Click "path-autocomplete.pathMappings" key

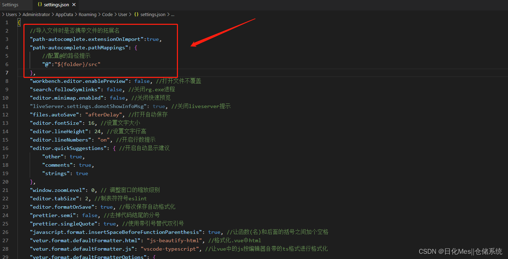point(79,48)
